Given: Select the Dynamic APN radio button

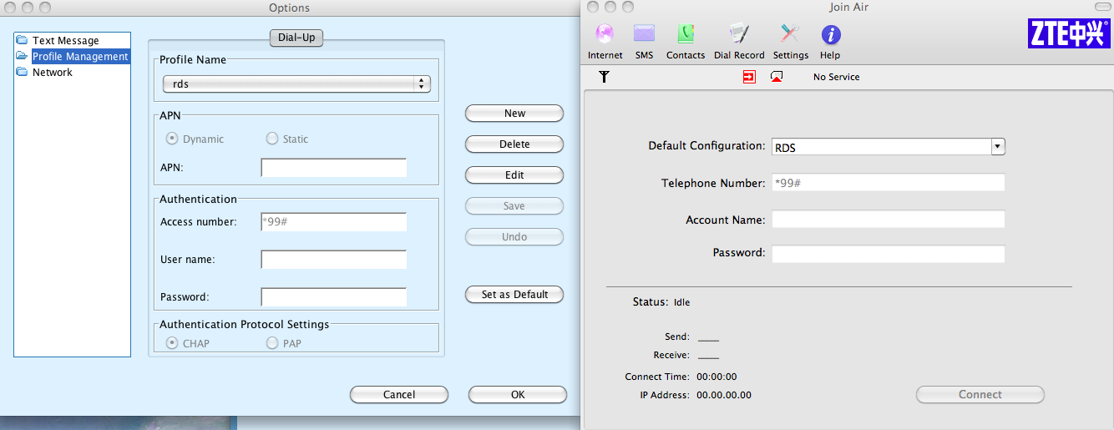Looking at the screenshot, I should pyautogui.click(x=173, y=139).
